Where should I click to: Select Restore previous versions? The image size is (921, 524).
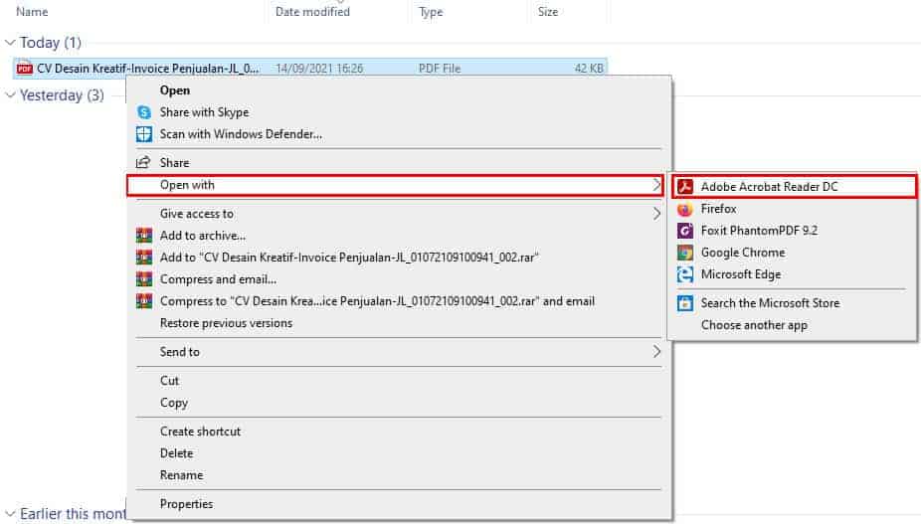coord(226,323)
